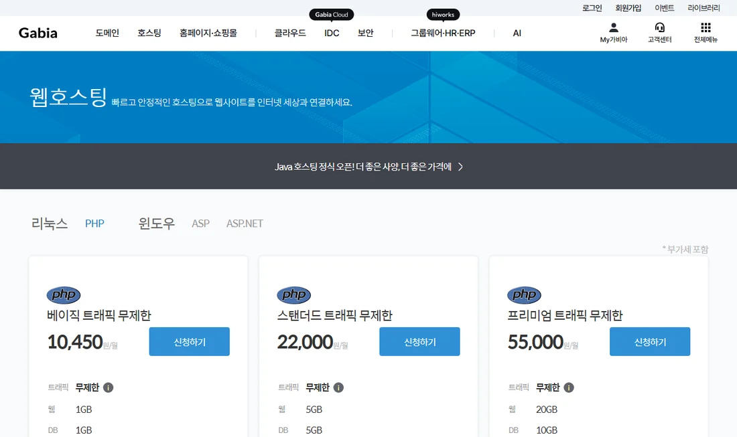This screenshot has height=437, width=737.
Task: Click the Gabia logo
Action: coord(38,33)
